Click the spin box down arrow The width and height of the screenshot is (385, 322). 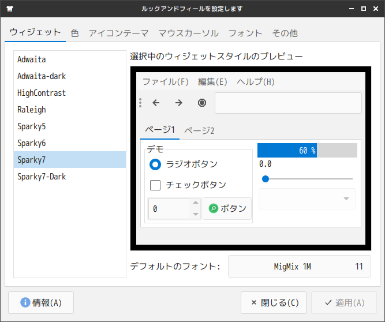pos(196,214)
